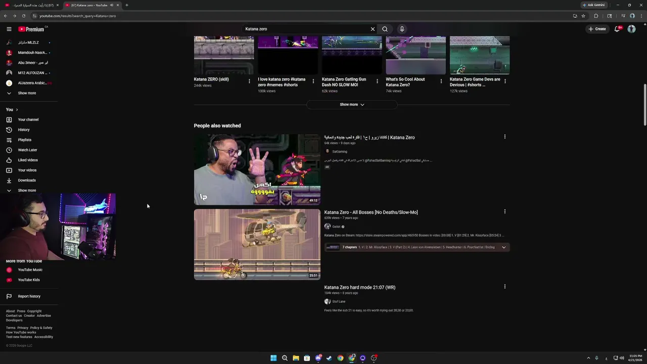
Task: Start voice search with microphone icon
Action: point(402,29)
